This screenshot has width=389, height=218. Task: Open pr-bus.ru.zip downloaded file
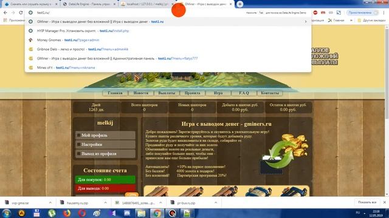click(x=187, y=203)
